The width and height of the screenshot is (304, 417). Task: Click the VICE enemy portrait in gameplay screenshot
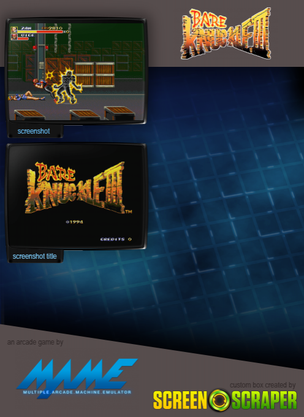point(14,37)
